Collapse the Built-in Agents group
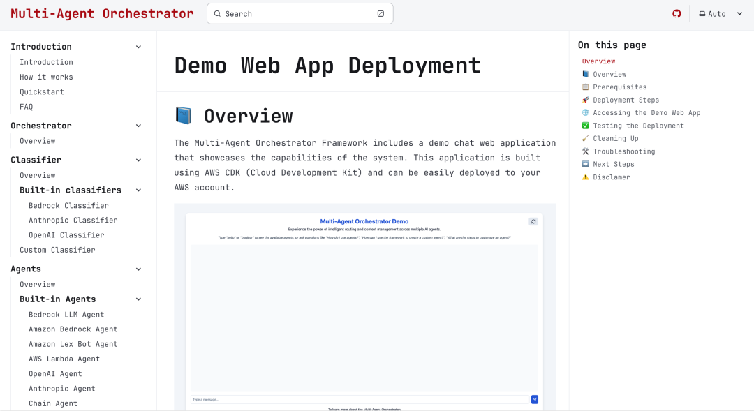 pyautogui.click(x=138, y=299)
